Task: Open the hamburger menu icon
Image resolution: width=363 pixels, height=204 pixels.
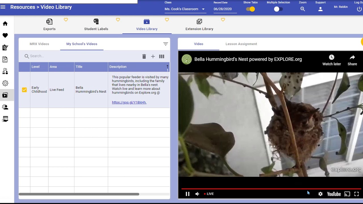Action: [x=3, y=7]
